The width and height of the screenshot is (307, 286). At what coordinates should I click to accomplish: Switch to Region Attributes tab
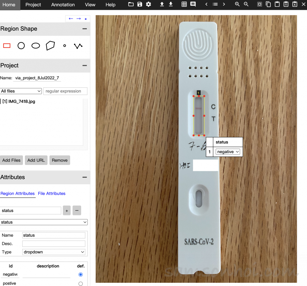tap(17, 194)
